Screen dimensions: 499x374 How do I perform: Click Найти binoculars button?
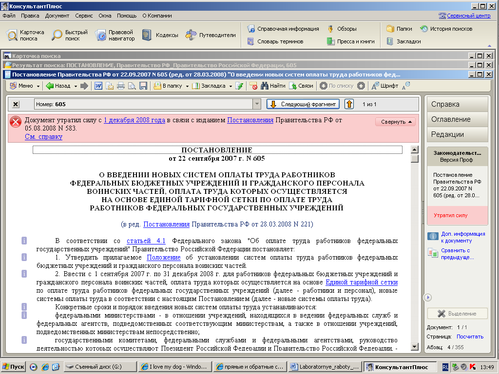coord(273,86)
